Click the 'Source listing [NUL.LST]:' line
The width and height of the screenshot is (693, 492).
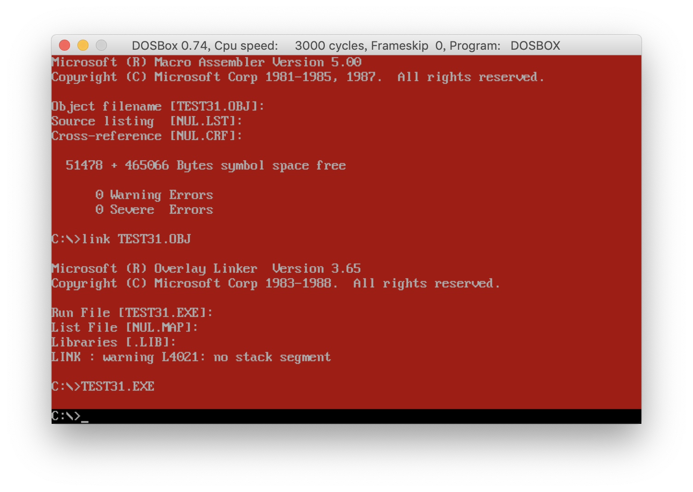147,121
